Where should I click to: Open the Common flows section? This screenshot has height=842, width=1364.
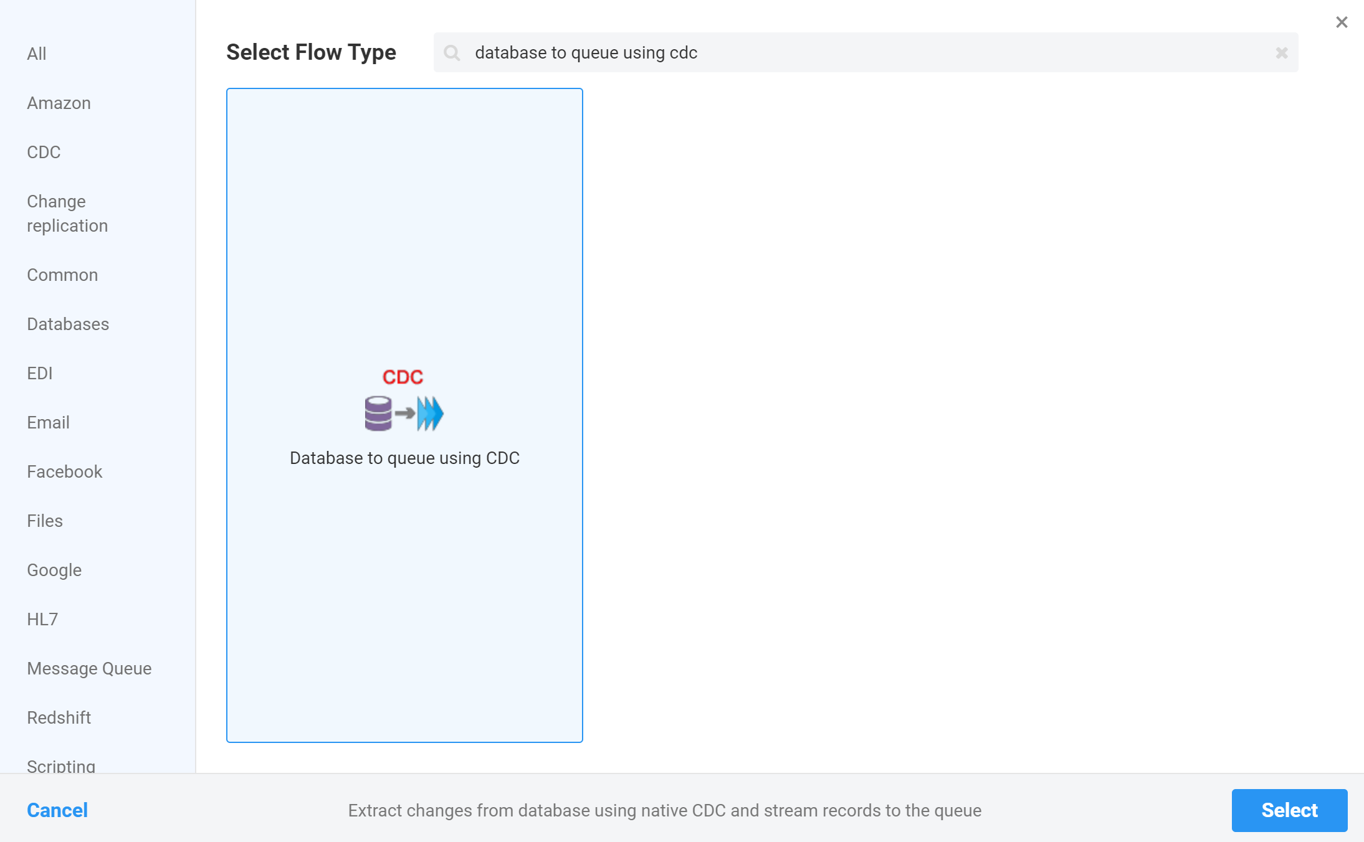[x=62, y=275]
